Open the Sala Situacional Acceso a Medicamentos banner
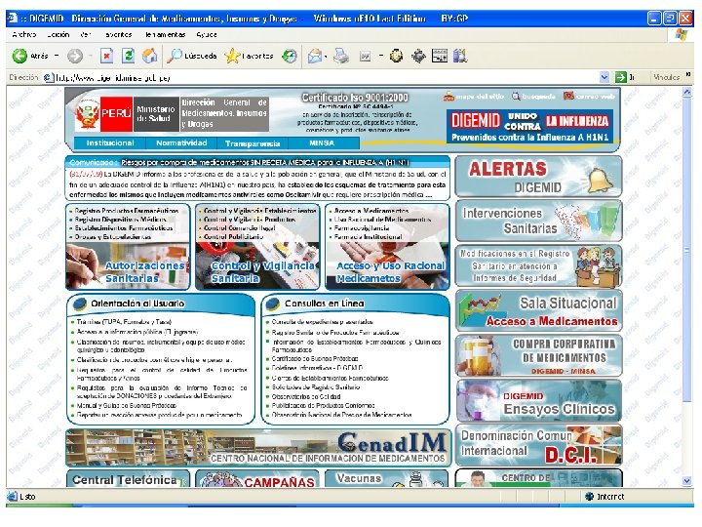The image size is (702, 527). click(538, 310)
